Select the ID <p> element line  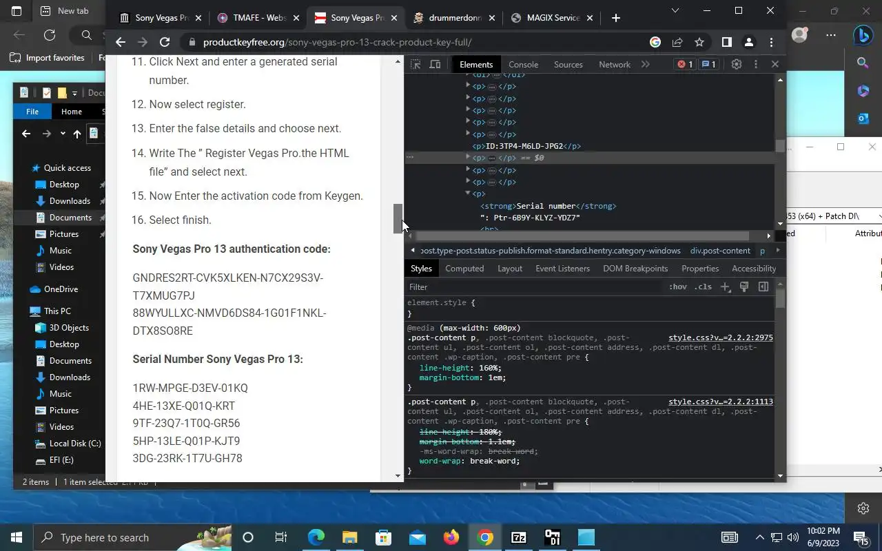526,146
